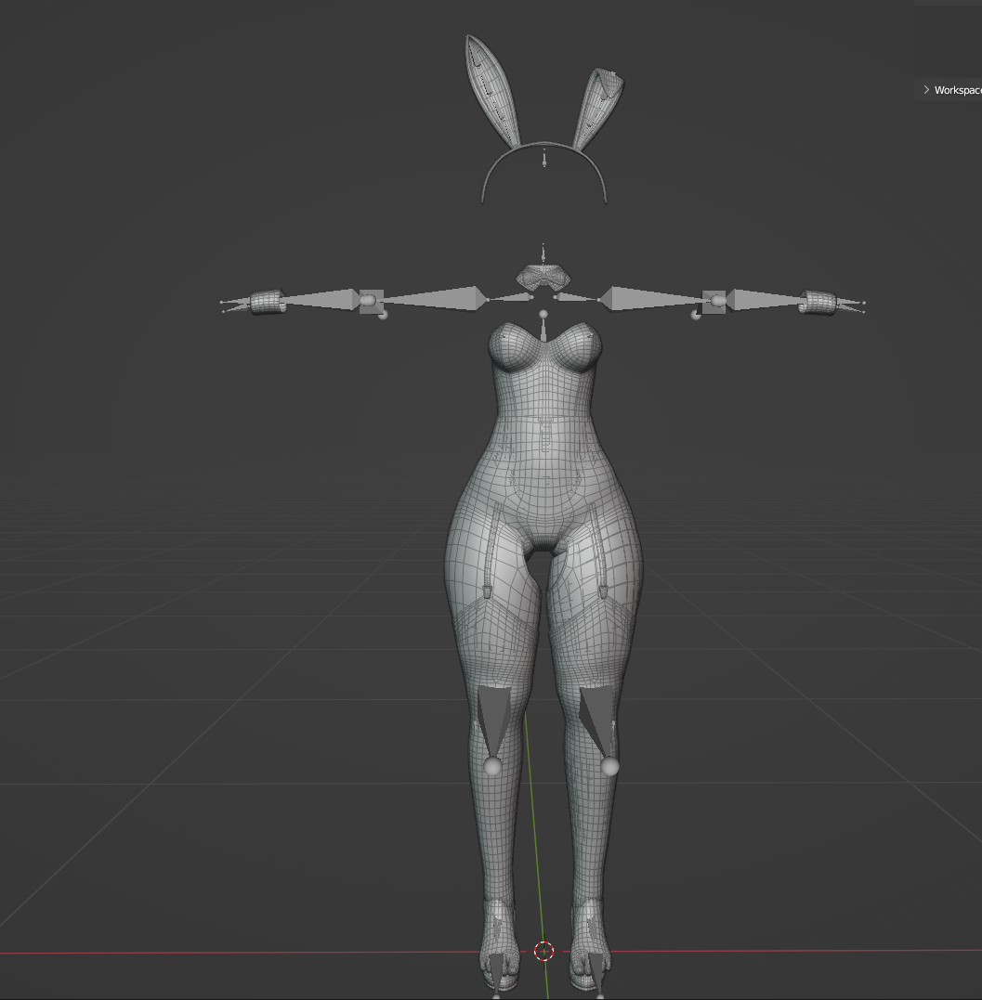The height and width of the screenshot is (1000, 982).
Task: Select the shin bone on the viewer's left leg
Action: pyautogui.click(x=494, y=721)
